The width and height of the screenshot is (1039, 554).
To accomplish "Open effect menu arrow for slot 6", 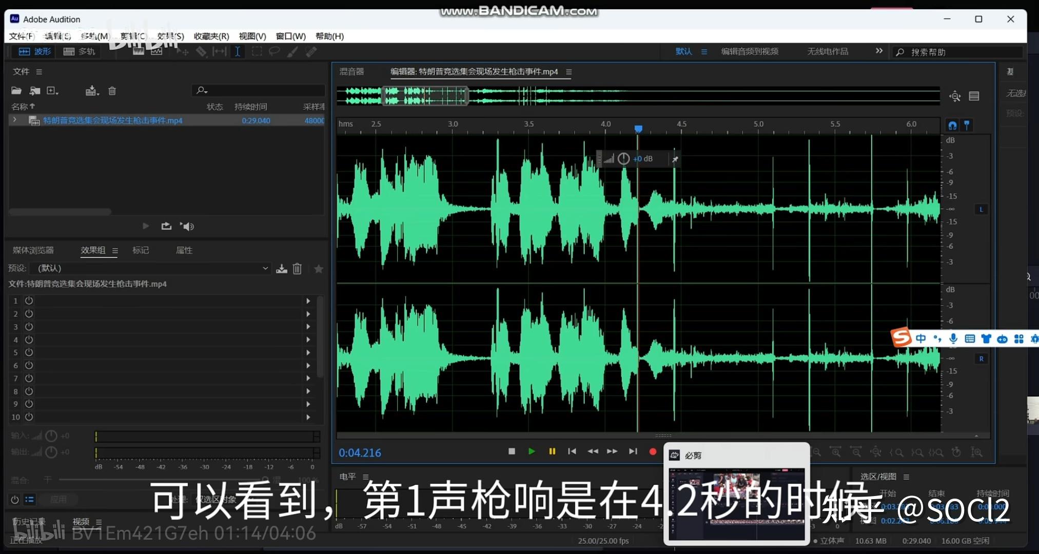I will (308, 366).
